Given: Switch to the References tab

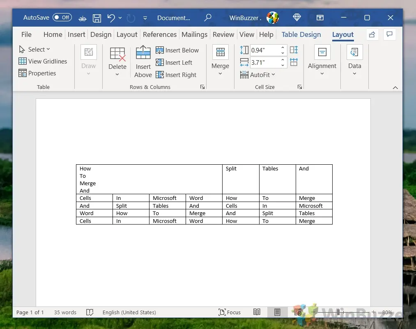Looking at the screenshot, I should click(x=159, y=34).
